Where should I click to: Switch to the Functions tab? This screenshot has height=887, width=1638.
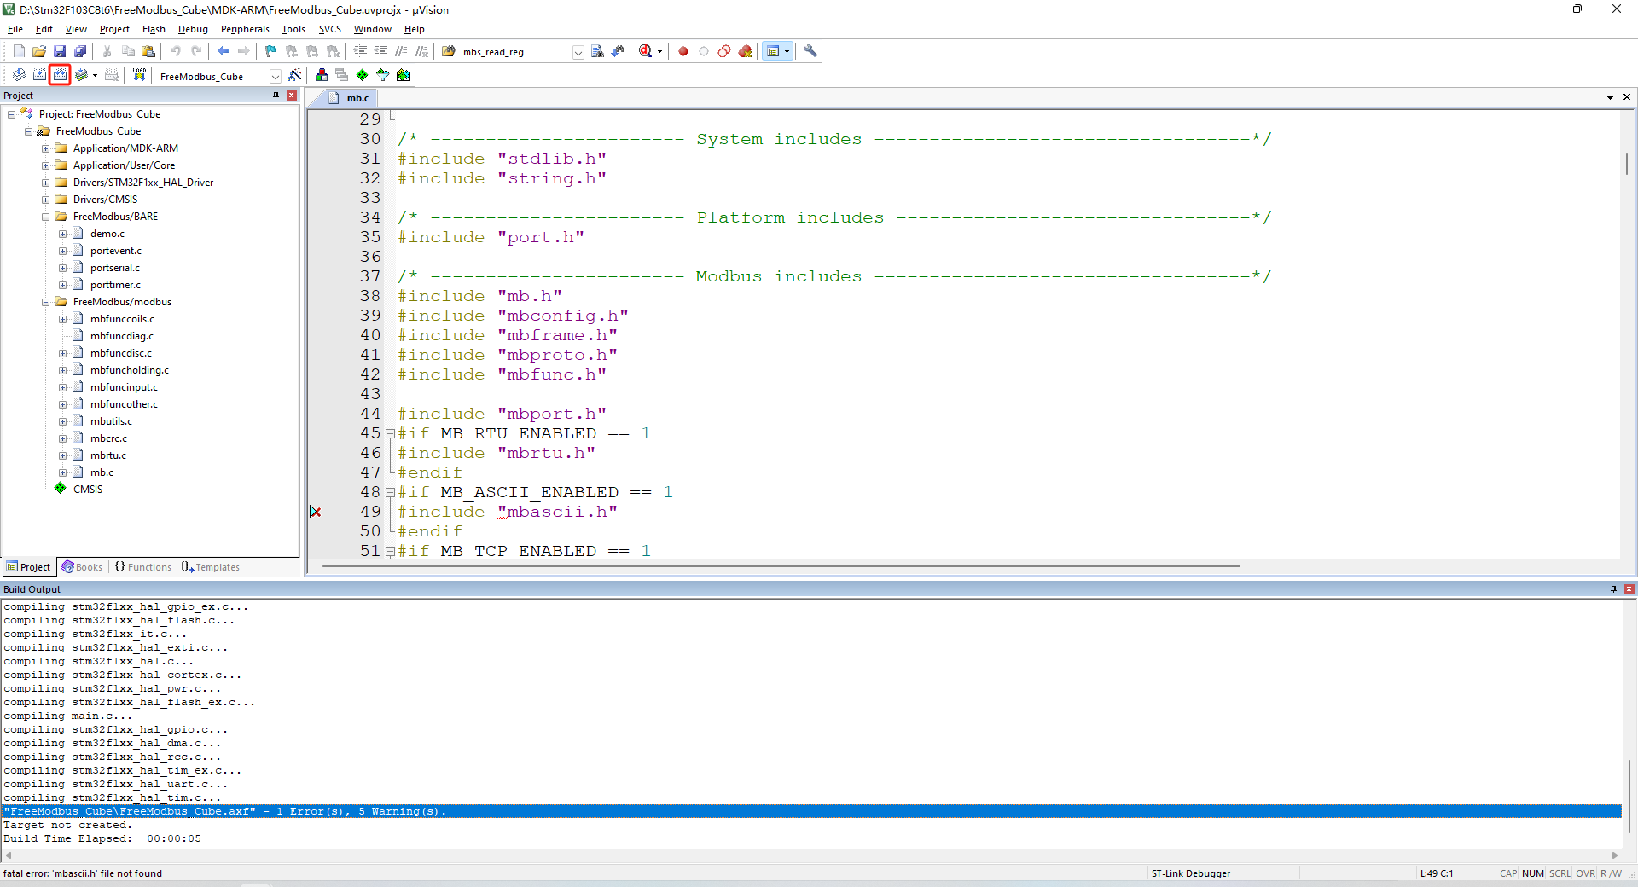pyautogui.click(x=143, y=567)
